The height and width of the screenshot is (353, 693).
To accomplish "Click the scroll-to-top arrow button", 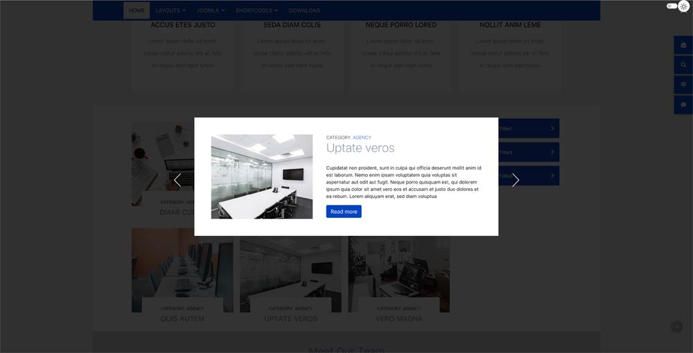I will [676, 327].
